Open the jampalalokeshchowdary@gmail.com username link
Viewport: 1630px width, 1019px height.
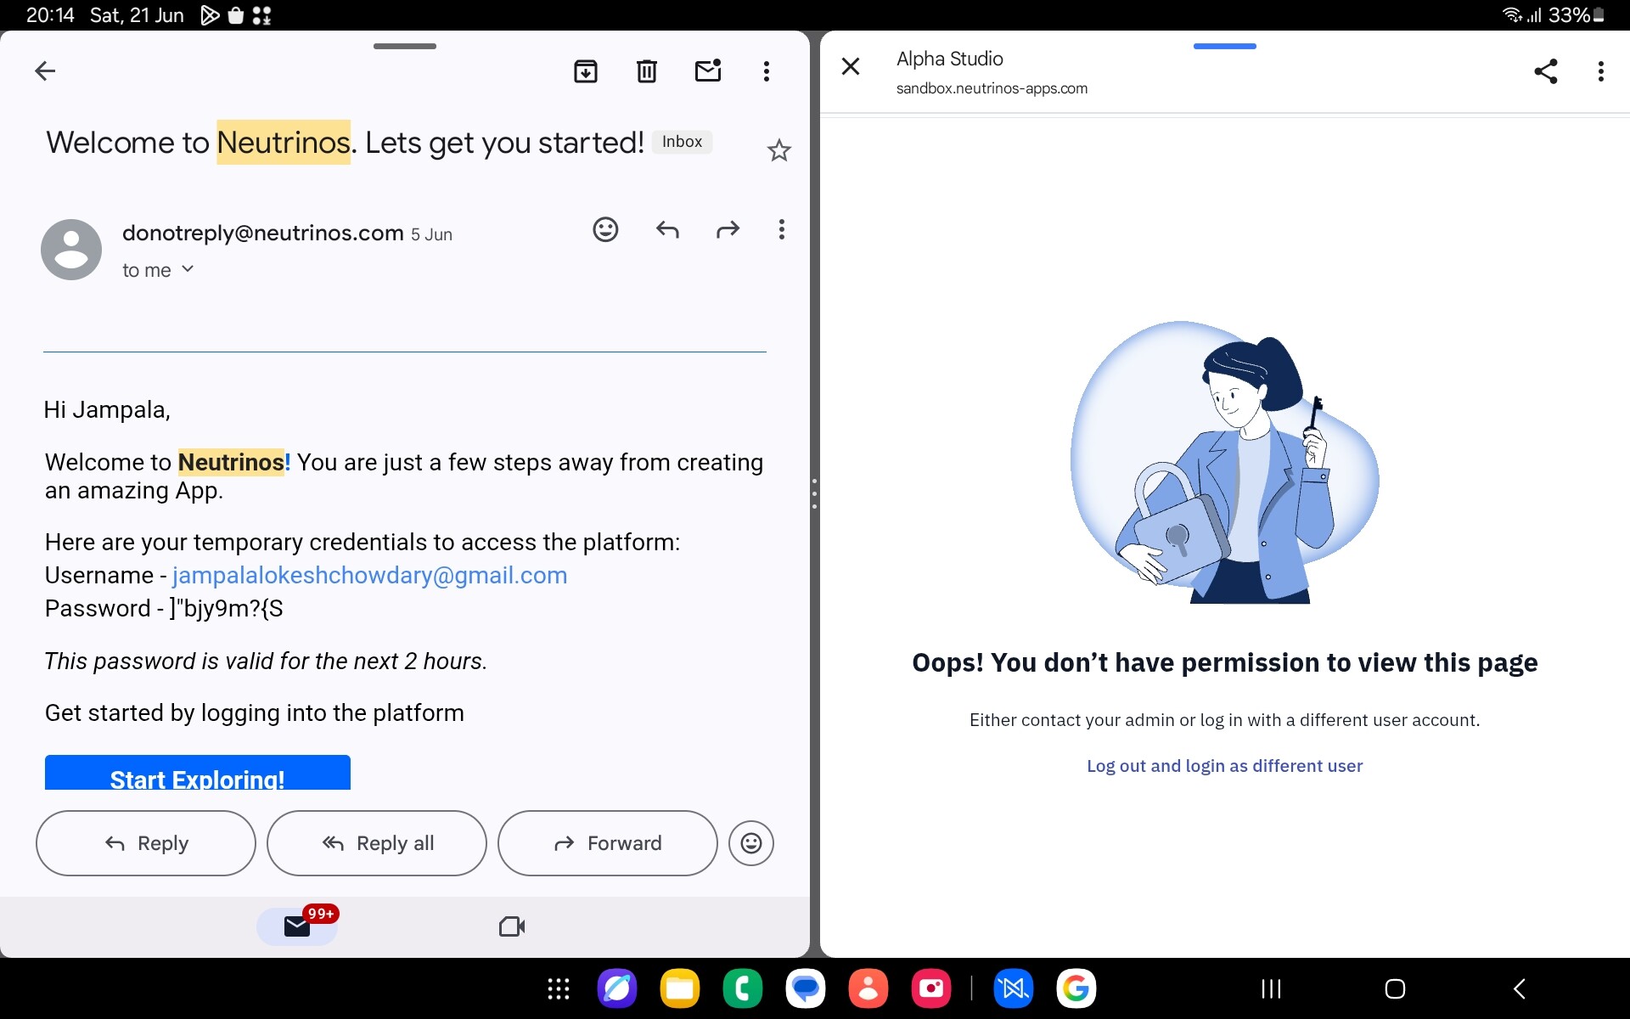point(369,576)
